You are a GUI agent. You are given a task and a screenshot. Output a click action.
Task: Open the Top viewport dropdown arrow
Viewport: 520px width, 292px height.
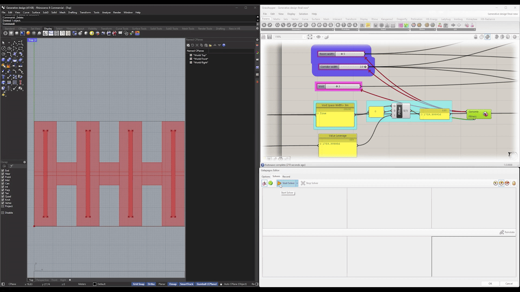(36, 40)
